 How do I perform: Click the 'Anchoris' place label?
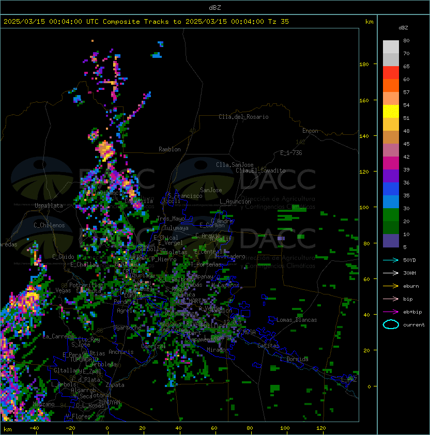[121, 352]
